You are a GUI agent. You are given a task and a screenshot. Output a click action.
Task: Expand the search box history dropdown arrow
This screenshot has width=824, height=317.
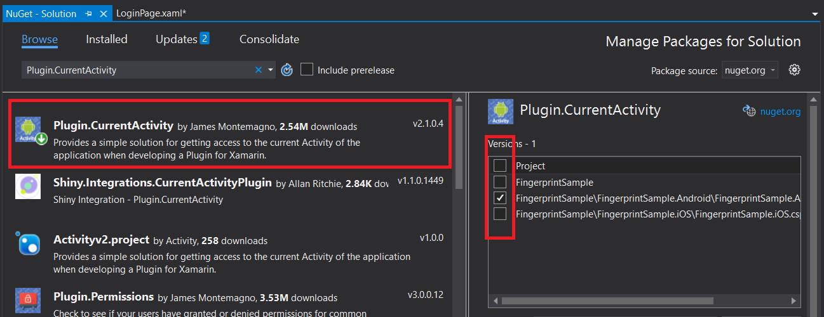[271, 70]
